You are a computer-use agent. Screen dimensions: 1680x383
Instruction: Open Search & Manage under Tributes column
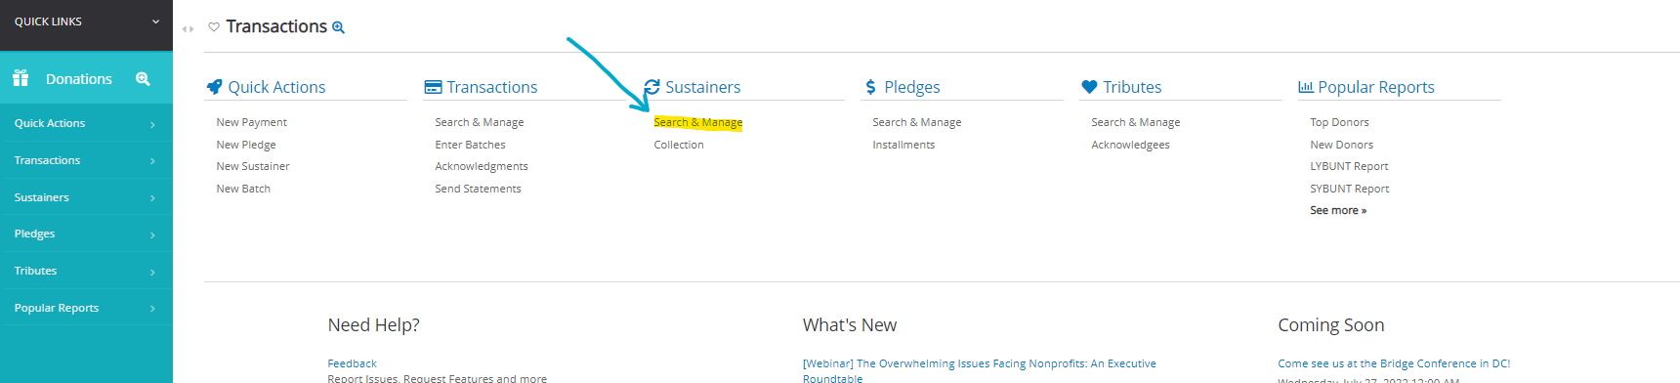pyautogui.click(x=1136, y=122)
